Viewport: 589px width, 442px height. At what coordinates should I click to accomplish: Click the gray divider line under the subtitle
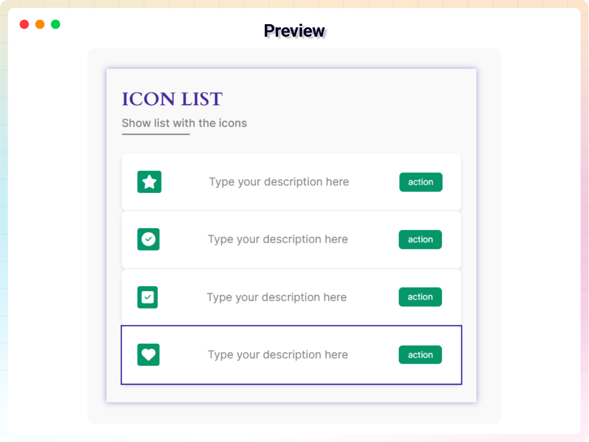[x=156, y=134]
